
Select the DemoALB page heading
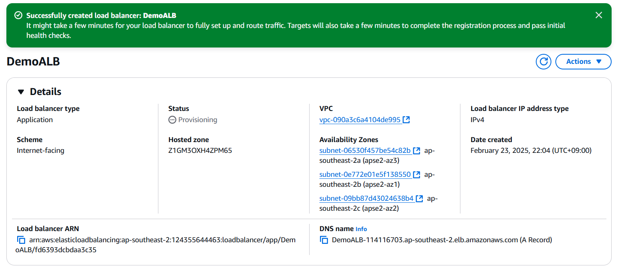[x=34, y=61]
